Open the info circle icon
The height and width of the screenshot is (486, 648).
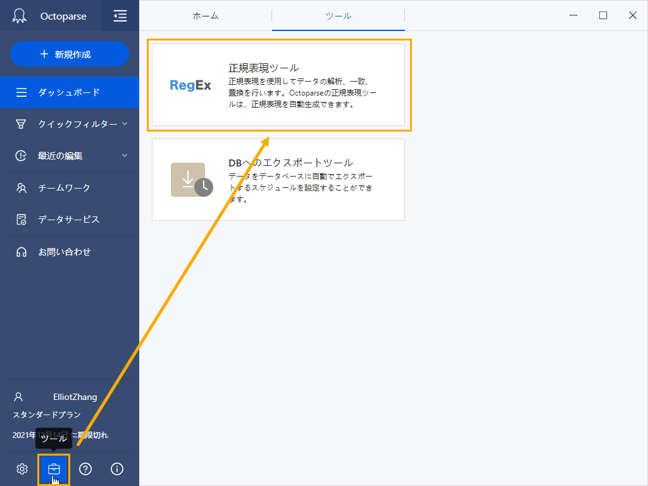pyautogui.click(x=117, y=469)
